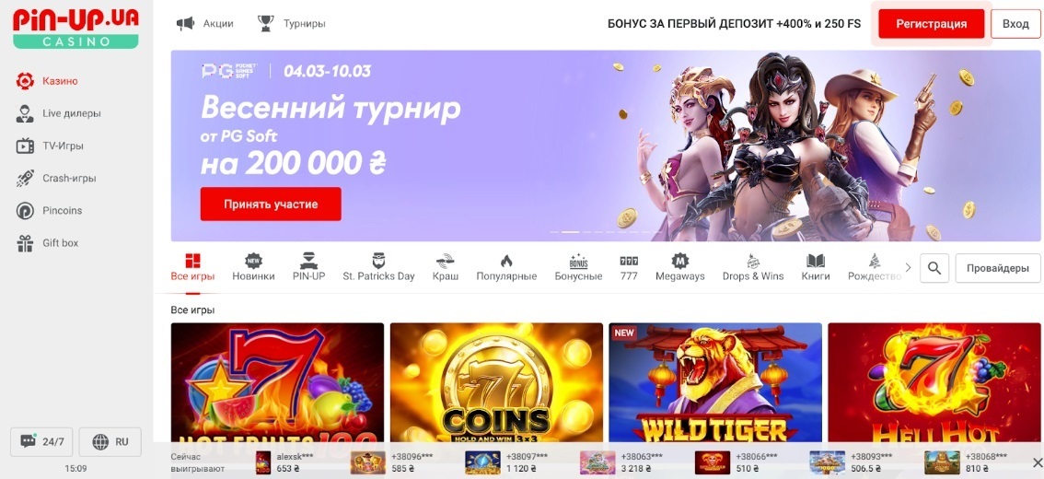Click the red Регистрация button
The height and width of the screenshot is (479, 1044).
point(931,24)
